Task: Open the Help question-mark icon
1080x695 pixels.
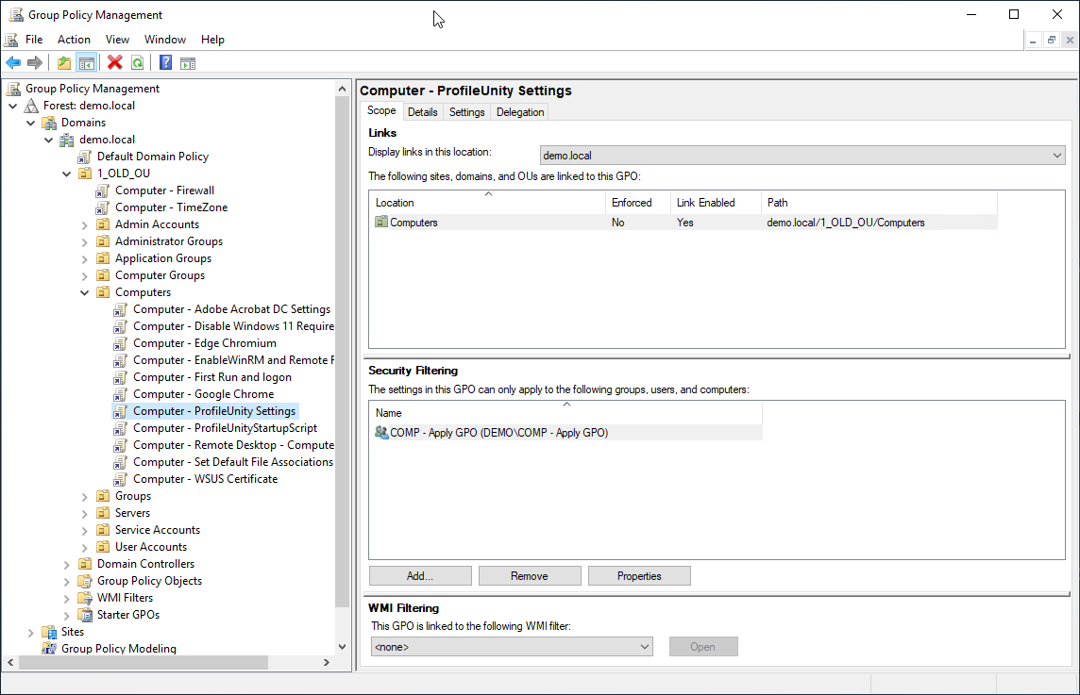Action: point(166,62)
